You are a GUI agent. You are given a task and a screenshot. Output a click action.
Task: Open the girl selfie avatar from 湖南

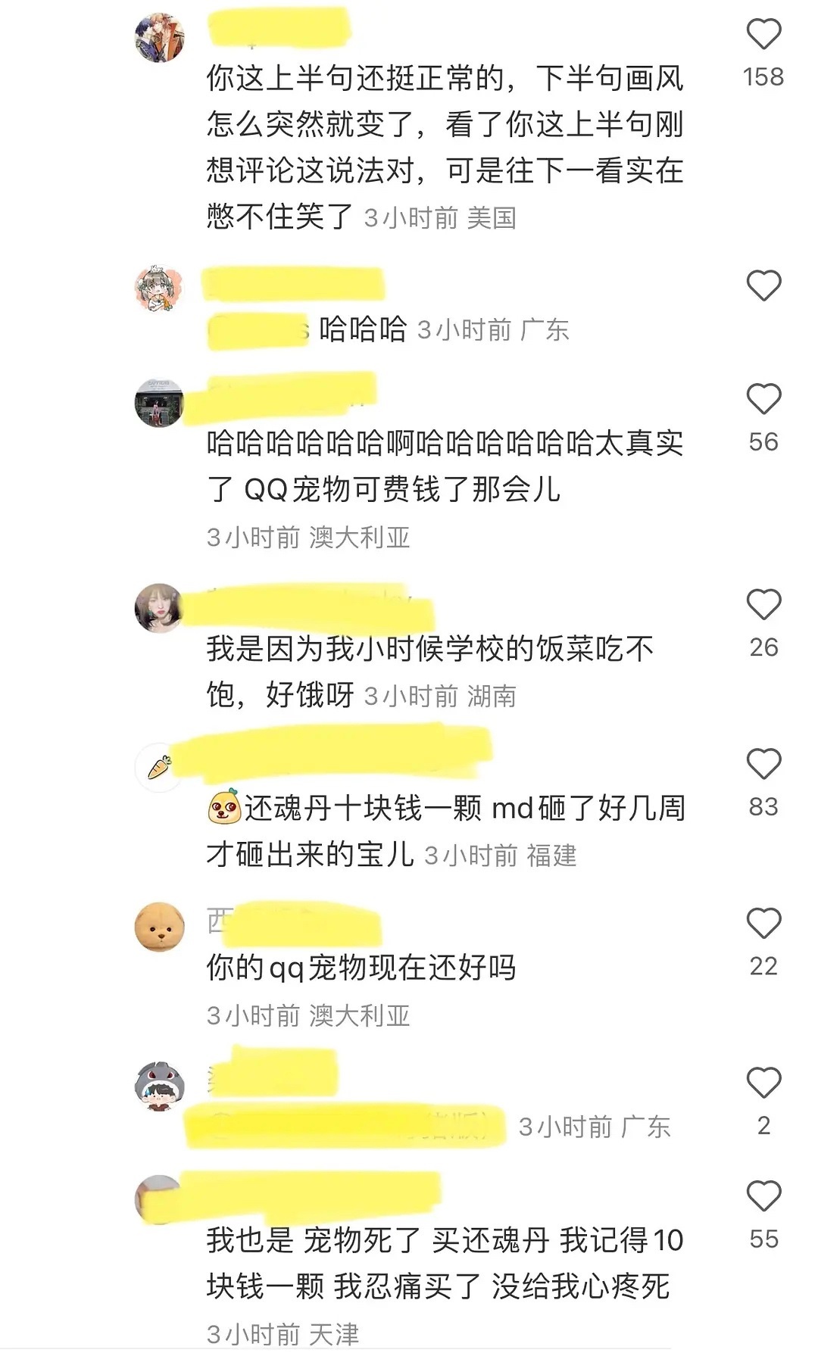159,607
